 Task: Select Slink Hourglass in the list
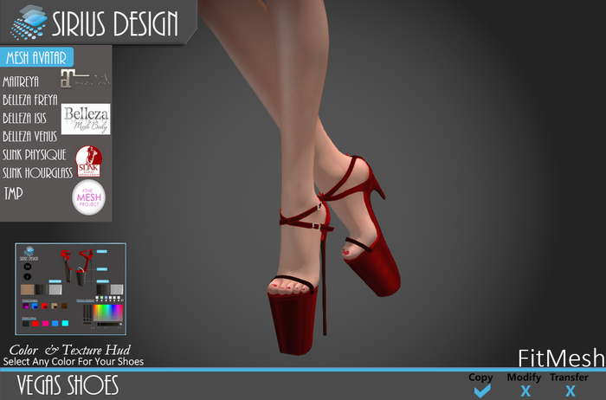pyautogui.click(x=37, y=173)
